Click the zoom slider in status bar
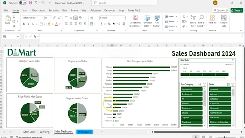This screenshot has width=245, height=138. 224,137
